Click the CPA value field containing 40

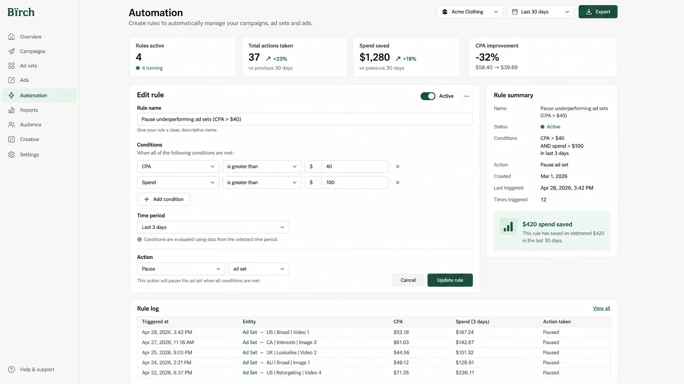tap(355, 167)
